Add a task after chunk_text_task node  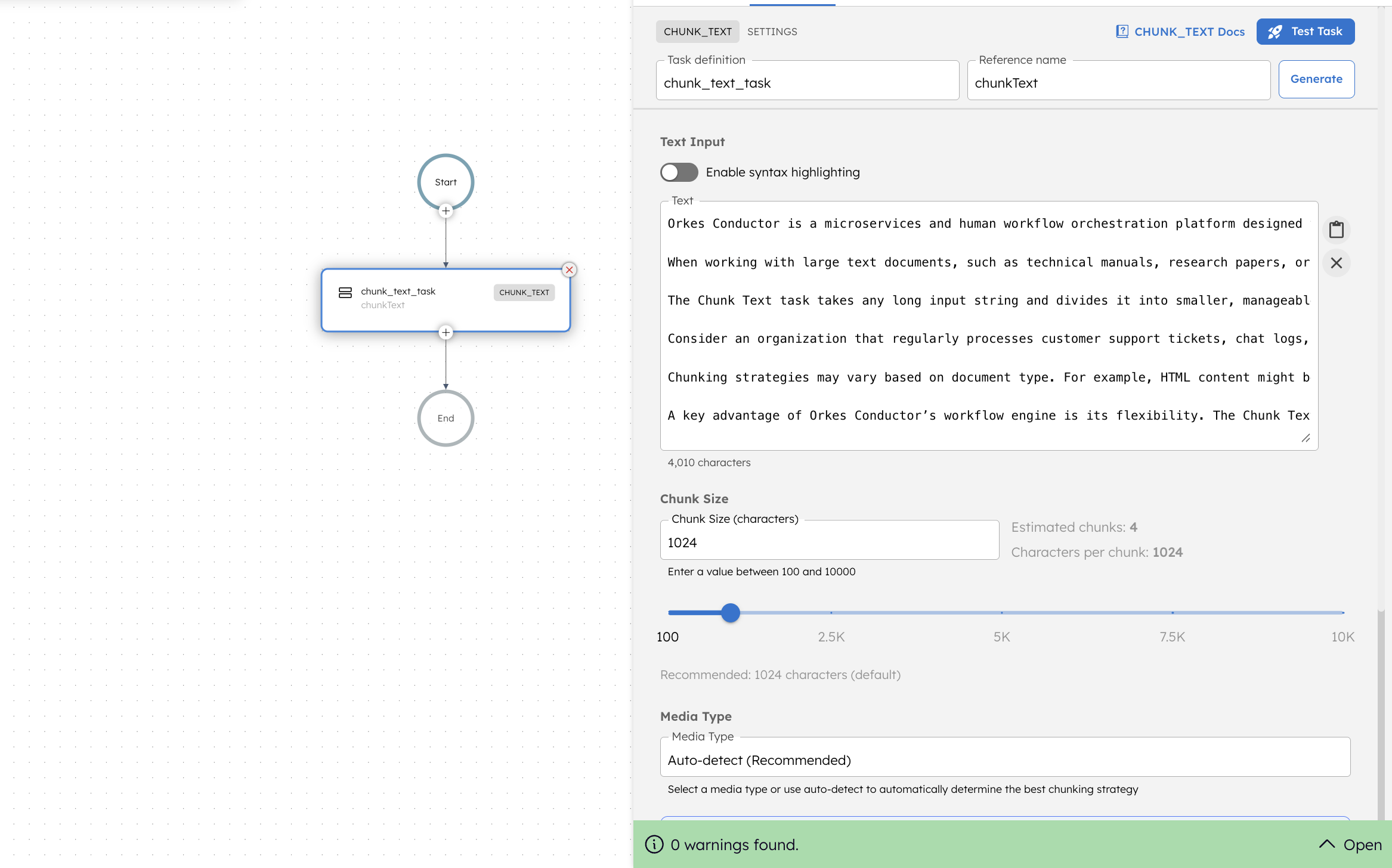[x=446, y=332]
